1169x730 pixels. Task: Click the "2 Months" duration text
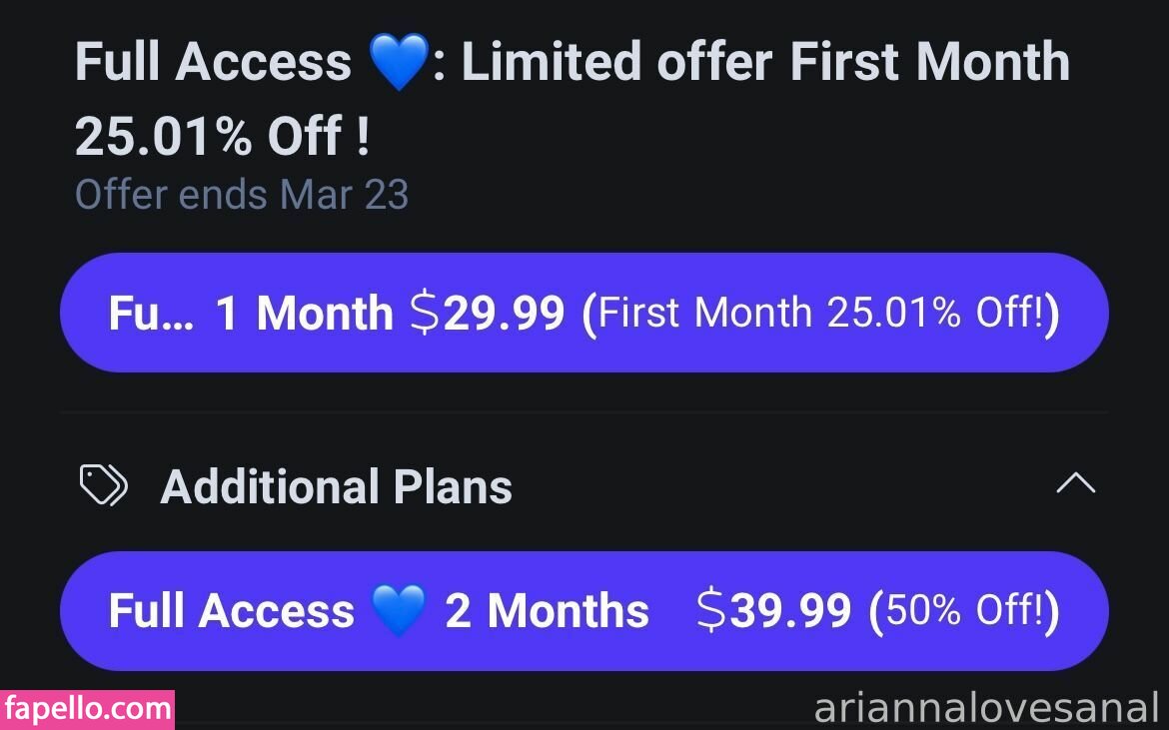(547, 611)
